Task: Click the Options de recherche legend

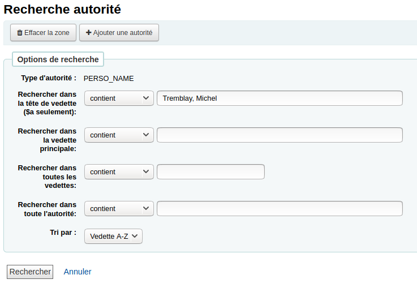Action: 58,59
